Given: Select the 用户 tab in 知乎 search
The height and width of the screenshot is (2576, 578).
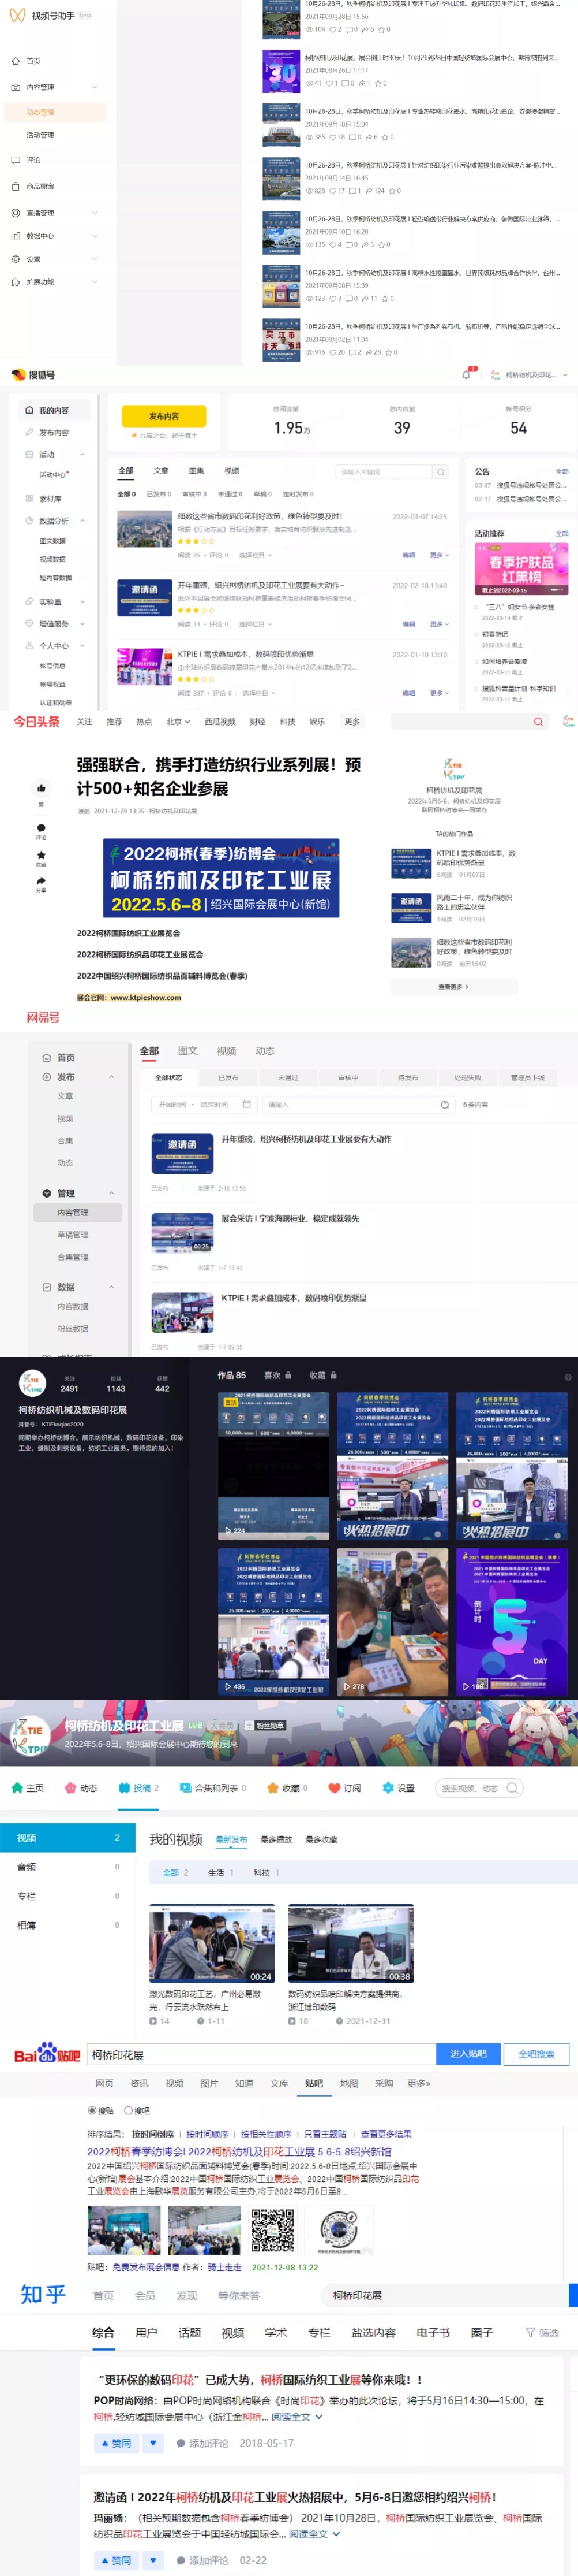Looking at the screenshot, I should [146, 2332].
